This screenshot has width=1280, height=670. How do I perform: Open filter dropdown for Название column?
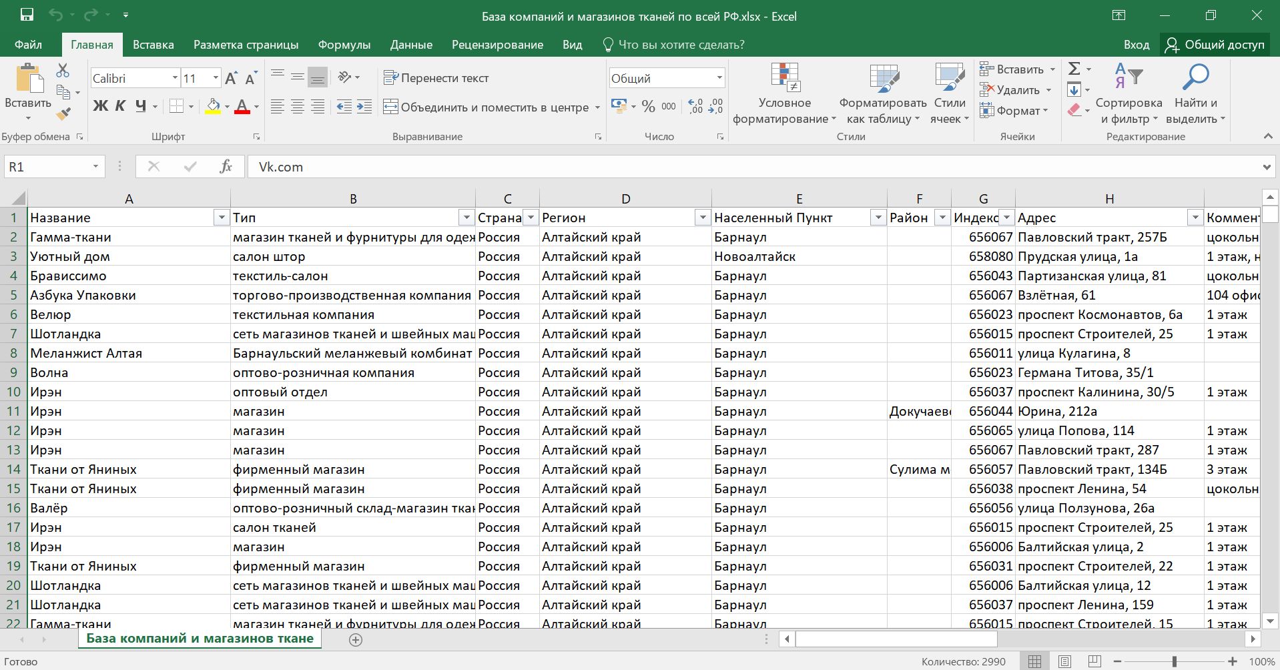(x=221, y=218)
